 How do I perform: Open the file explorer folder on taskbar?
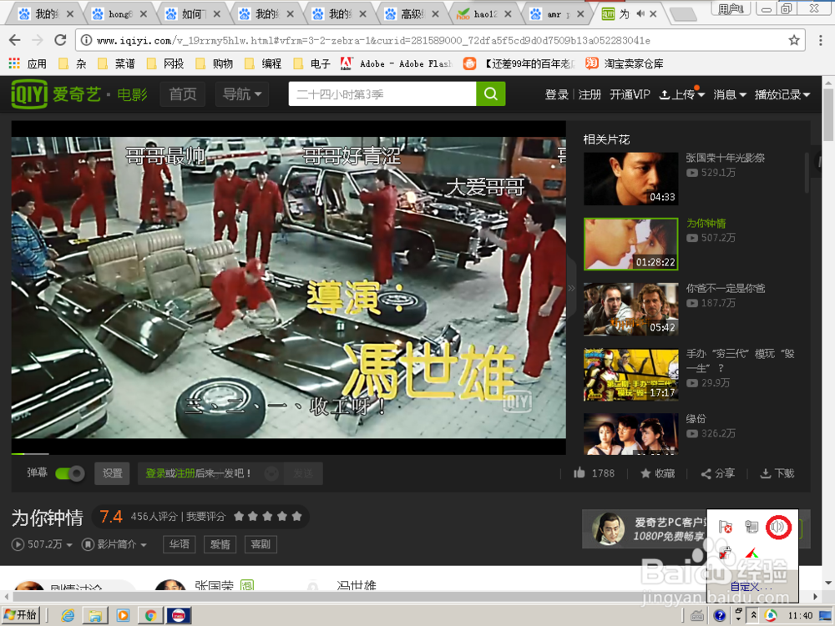pos(95,615)
